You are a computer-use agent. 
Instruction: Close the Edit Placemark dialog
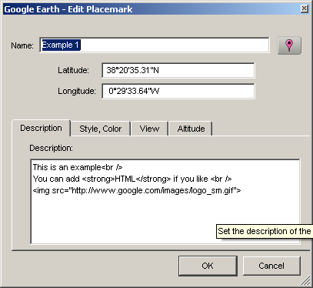pyautogui.click(x=304, y=8)
